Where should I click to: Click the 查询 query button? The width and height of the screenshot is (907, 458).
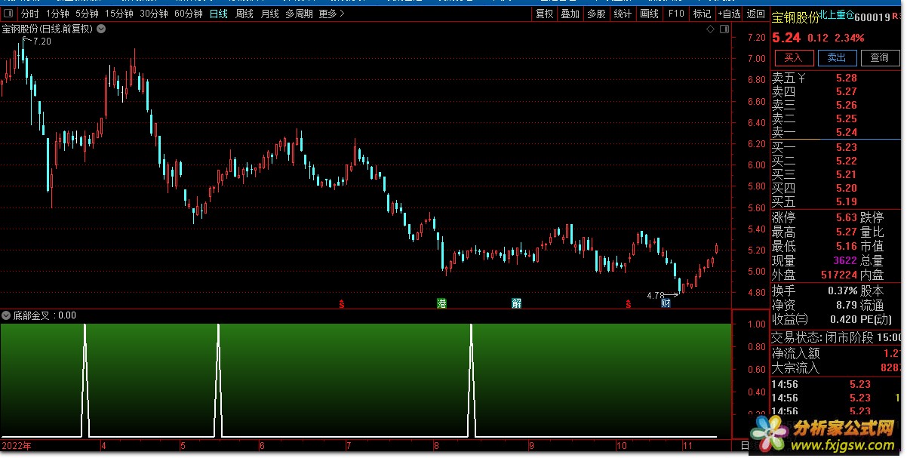tap(880, 57)
